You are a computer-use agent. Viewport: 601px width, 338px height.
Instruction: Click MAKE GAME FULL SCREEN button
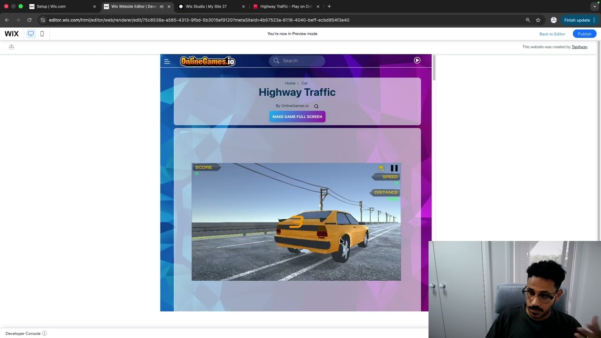coord(297,116)
